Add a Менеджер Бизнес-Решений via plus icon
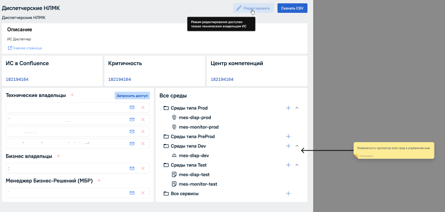The image size is (445, 212). tap(99, 181)
